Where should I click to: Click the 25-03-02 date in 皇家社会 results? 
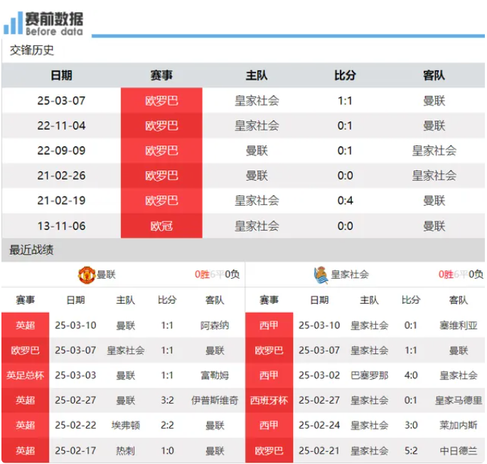(x=319, y=375)
